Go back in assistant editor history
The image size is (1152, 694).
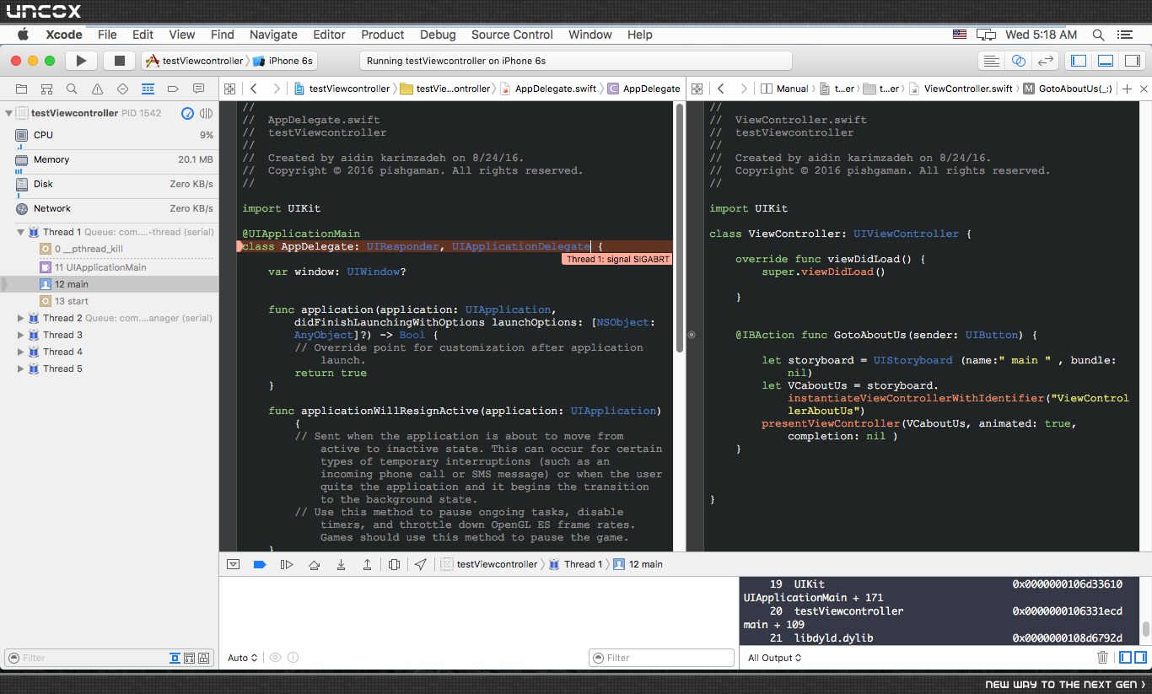pos(720,89)
